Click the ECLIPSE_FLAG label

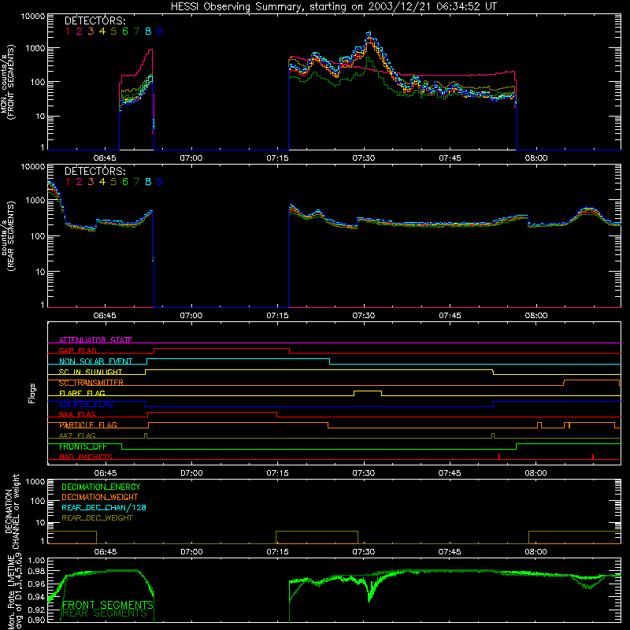click(86, 404)
